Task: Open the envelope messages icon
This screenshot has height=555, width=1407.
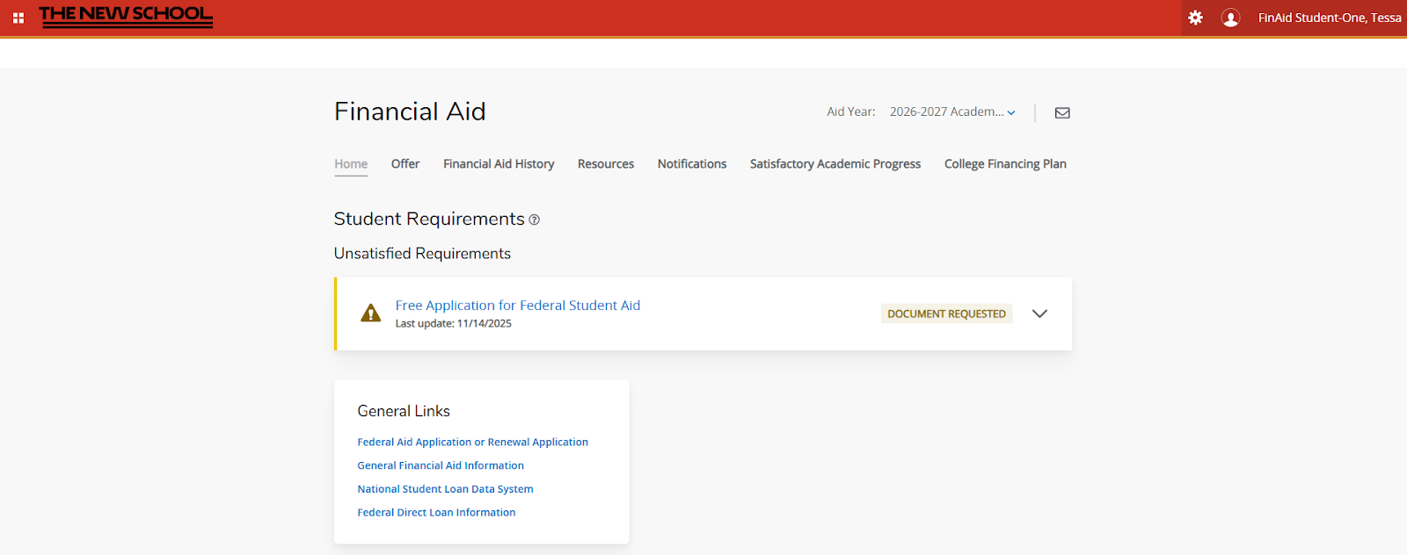Action: coord(1062,112)
